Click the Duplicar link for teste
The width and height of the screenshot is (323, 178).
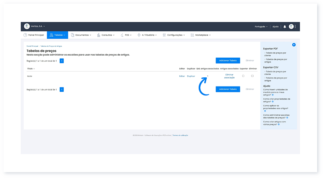pos(191,76)
